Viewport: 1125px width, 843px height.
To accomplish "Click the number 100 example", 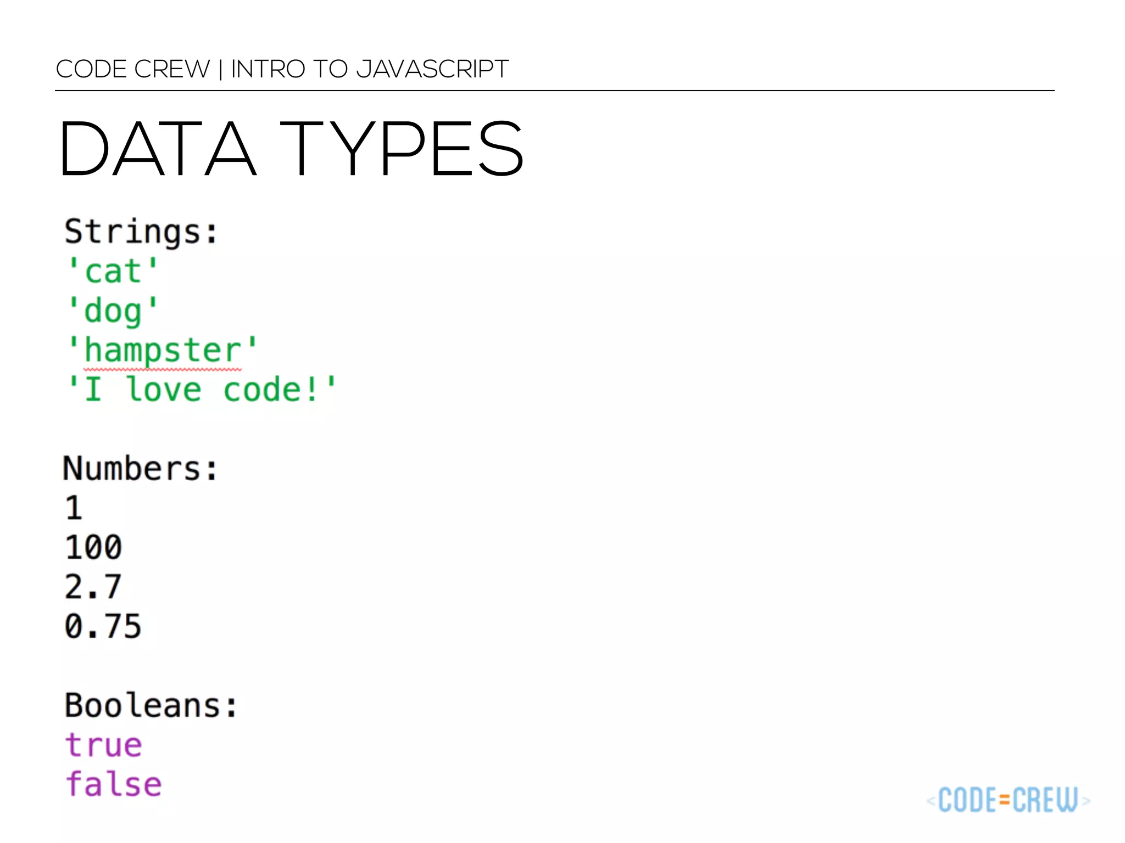I will click(93, 548).
